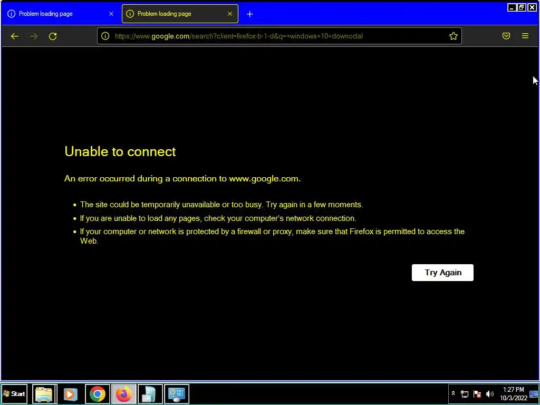
Task: Open the Firefox hamburger application menu
Action: click(x=525, y=36)
